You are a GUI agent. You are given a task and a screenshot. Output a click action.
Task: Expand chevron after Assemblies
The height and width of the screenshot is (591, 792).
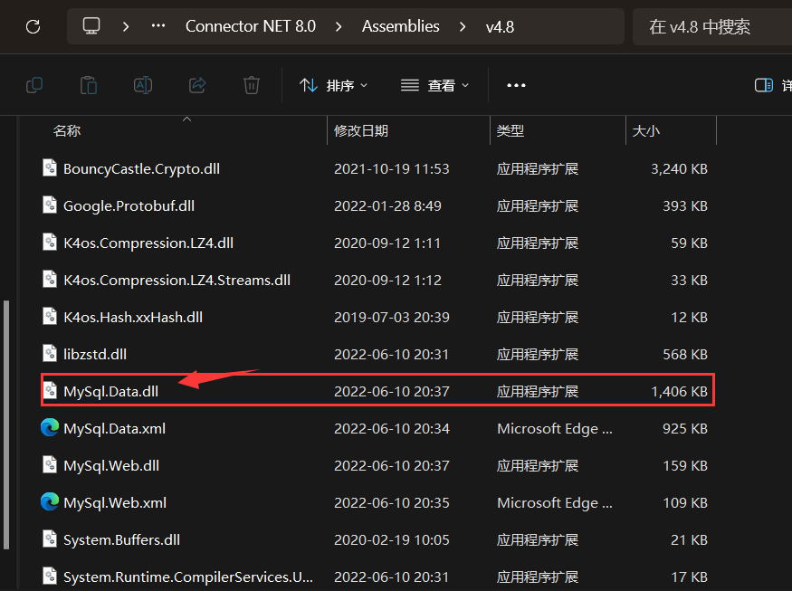pos(463,26)
